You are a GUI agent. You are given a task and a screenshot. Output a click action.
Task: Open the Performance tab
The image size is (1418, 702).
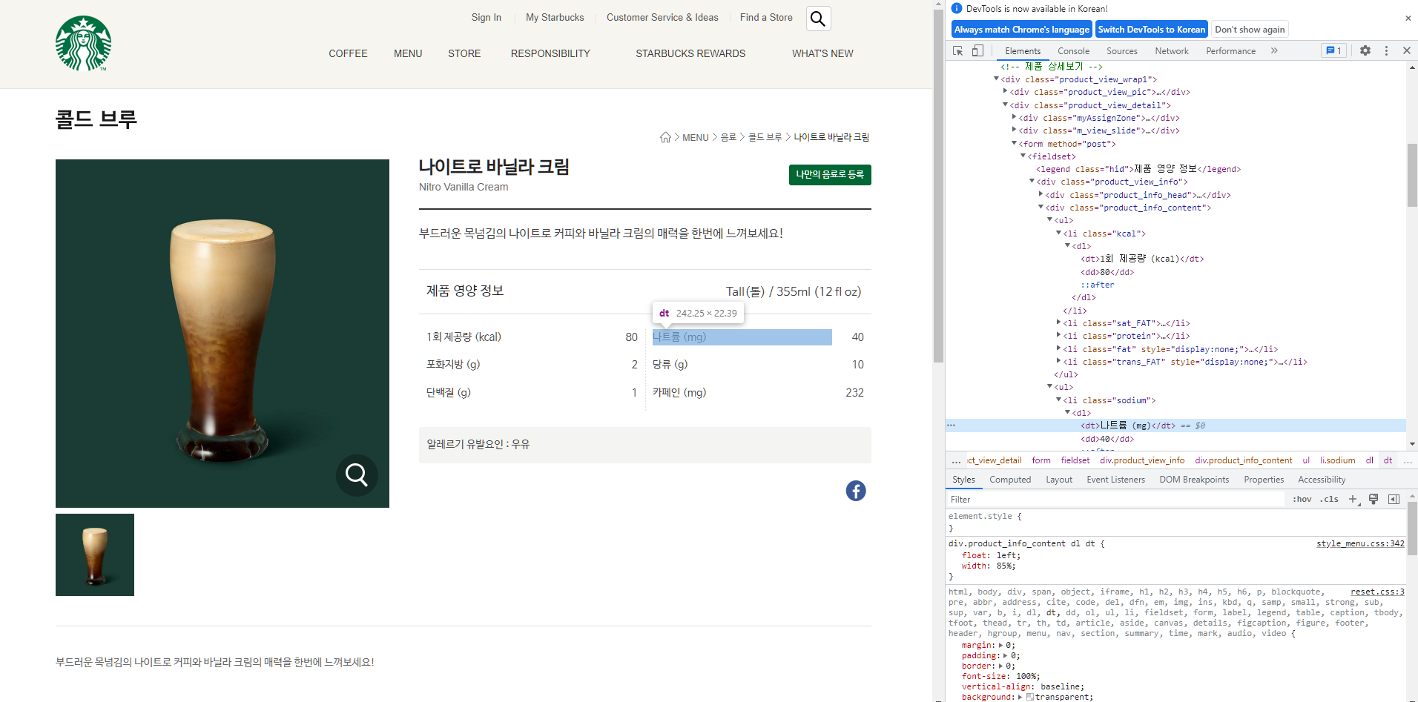pos(1230,51)
